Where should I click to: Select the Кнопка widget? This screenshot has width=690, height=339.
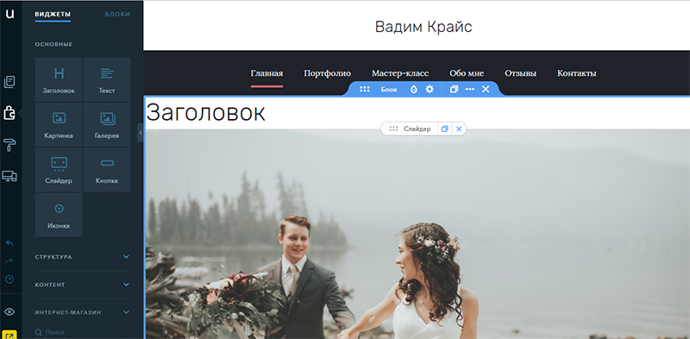[107, 170]
